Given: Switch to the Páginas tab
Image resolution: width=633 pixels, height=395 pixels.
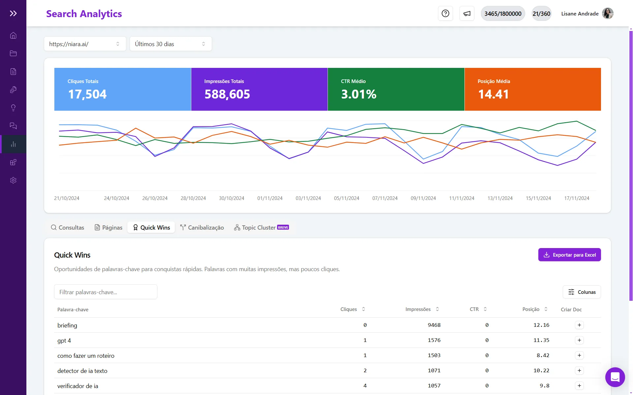Looking at the screenshot, I should coord(109,228).
